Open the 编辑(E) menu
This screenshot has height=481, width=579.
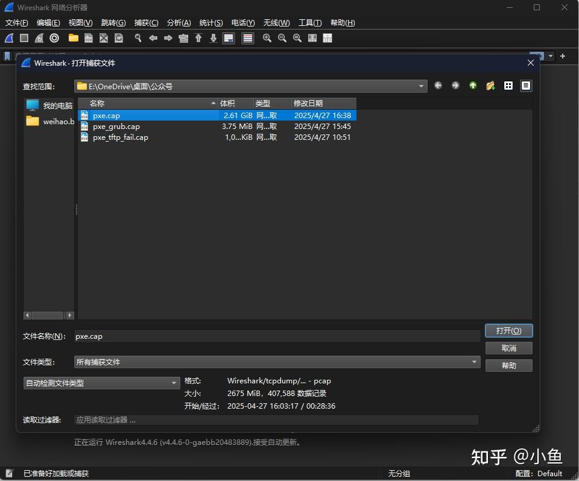click(x=48, y=23)
